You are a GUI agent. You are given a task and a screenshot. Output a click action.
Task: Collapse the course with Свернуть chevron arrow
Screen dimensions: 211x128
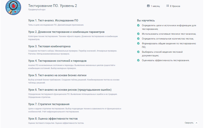pyautogui.click(x=197, y=123)
